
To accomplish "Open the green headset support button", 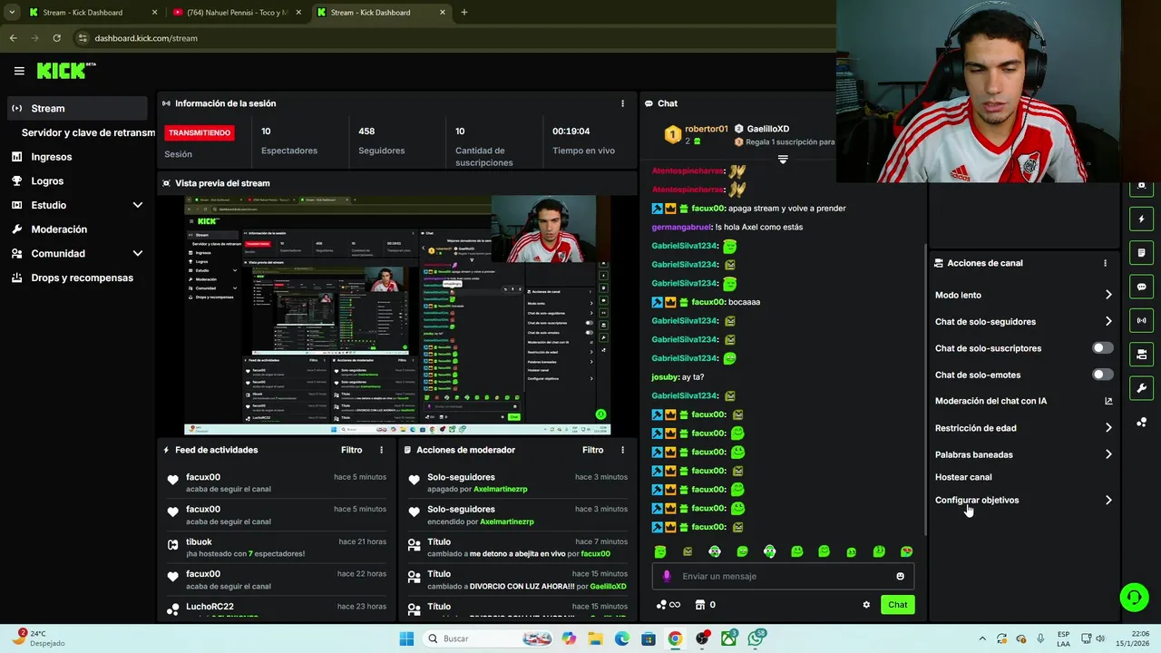I will click(1134, 597).
